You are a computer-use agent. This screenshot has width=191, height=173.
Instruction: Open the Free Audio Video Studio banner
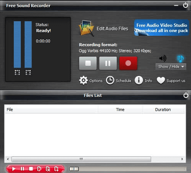(x=162, y=28)
